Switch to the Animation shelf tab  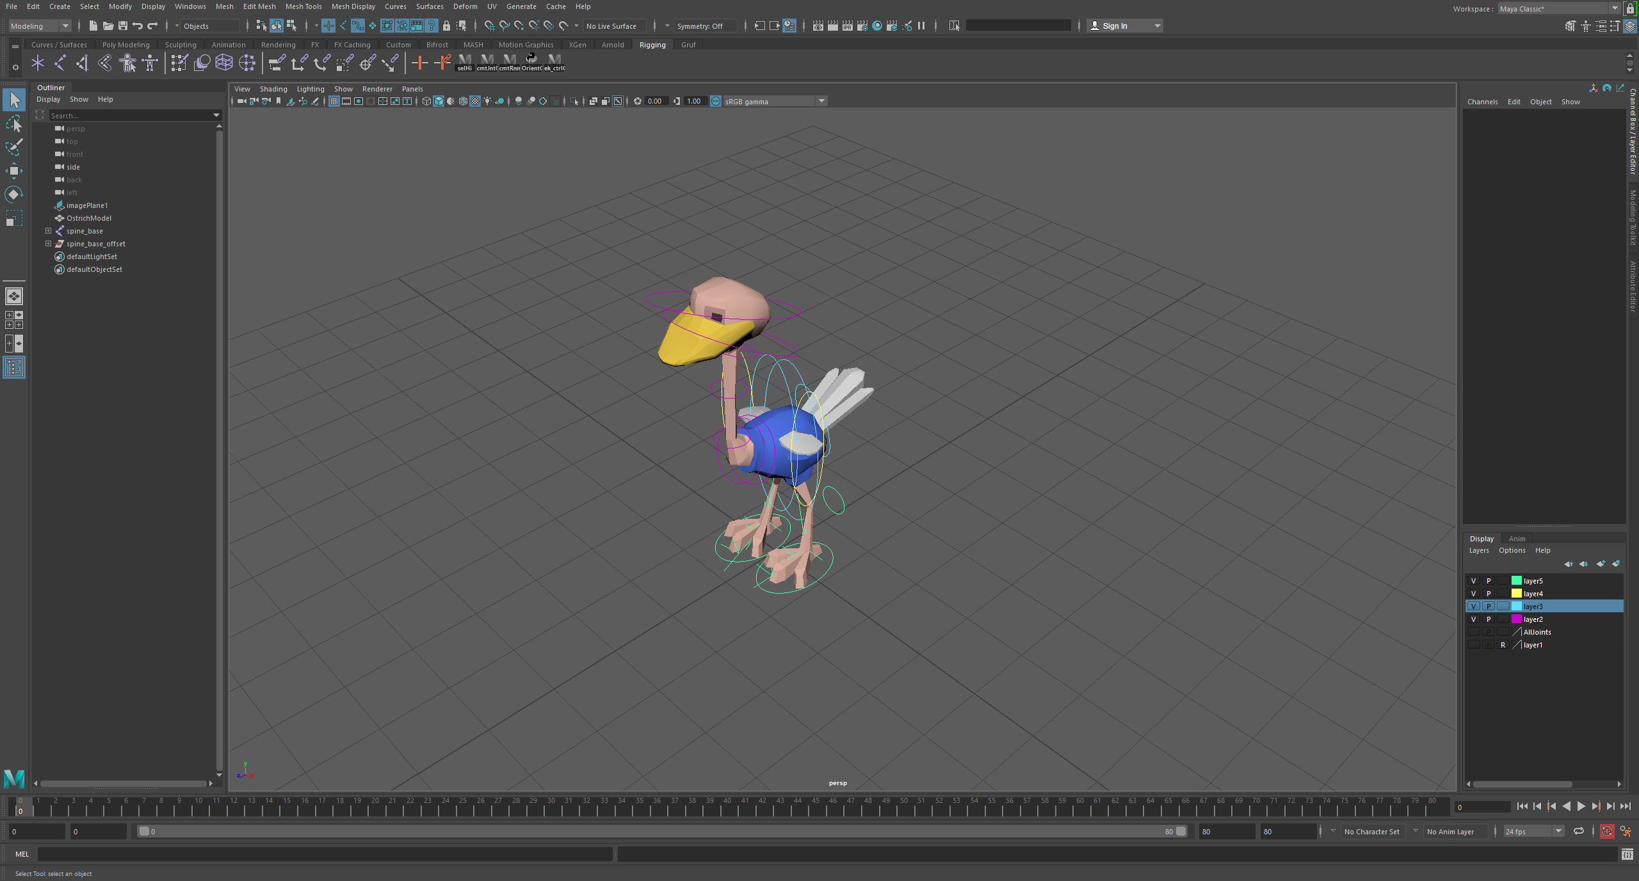pos(229,45)
